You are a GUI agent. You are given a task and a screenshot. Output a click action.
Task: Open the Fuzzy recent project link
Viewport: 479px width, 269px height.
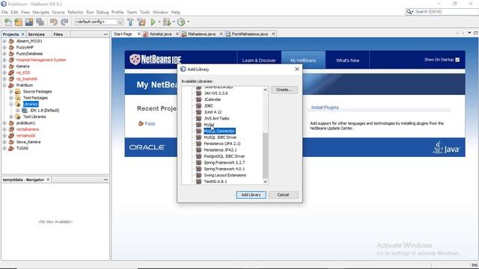pyautogui.click(x=150, y=123)
